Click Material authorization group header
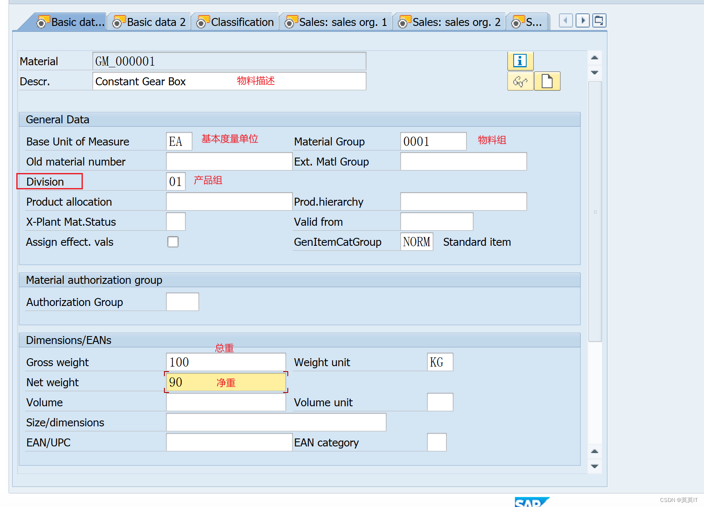The width and height of the screenshot is (704, 507). [x=300, y=280]
